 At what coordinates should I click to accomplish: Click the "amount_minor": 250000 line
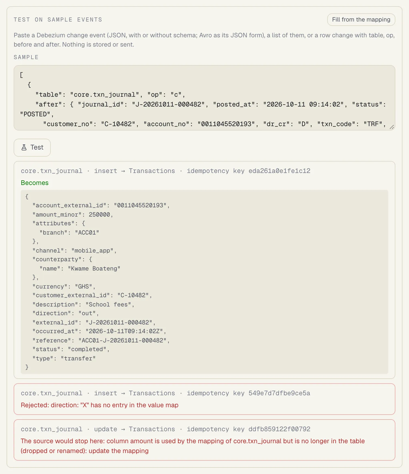[73, 215]
